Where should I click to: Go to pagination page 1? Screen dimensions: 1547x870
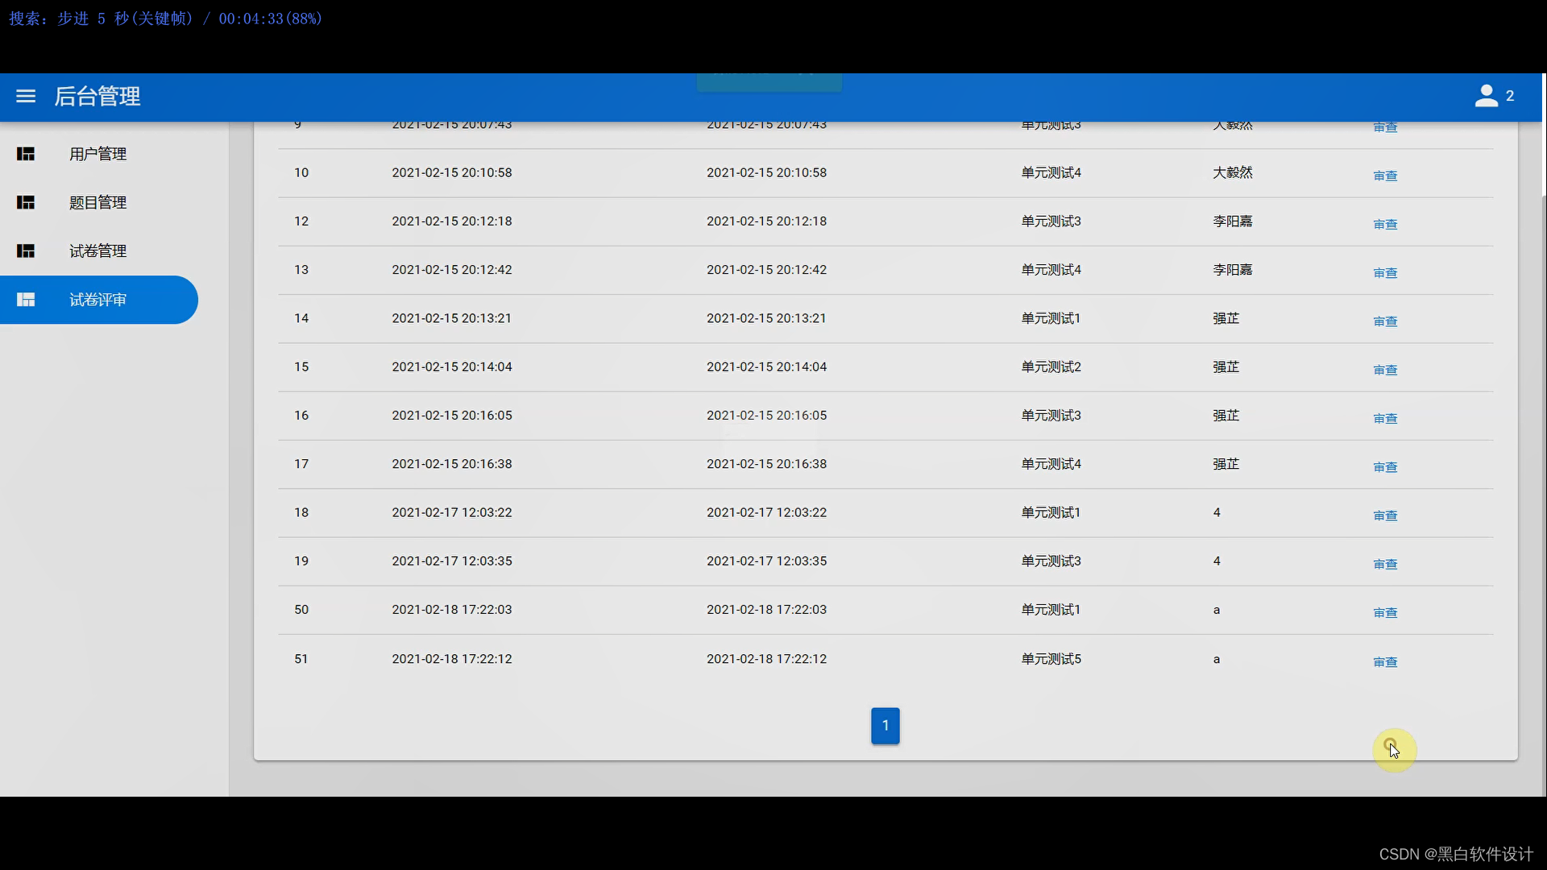point(885,726)
